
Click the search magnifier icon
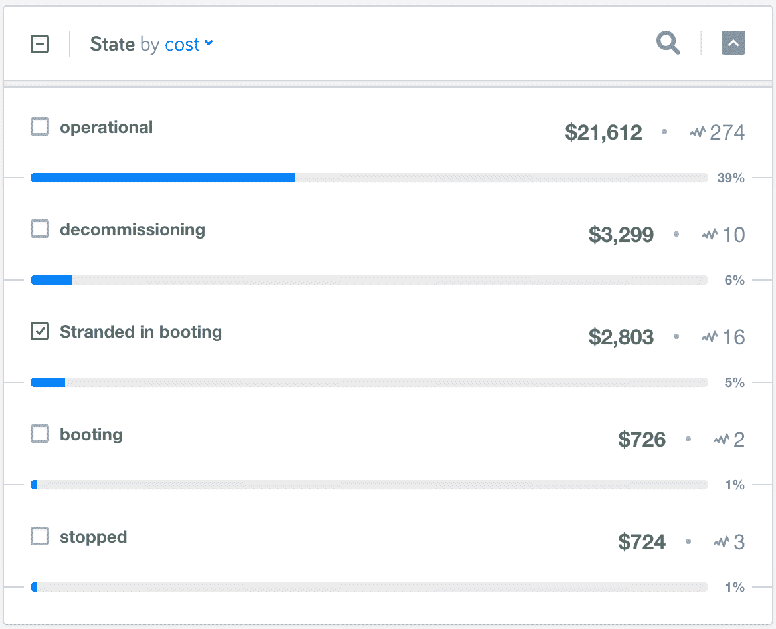[668, 44]
